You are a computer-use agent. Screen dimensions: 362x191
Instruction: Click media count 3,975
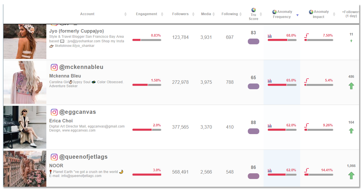[x=206, y=82]
